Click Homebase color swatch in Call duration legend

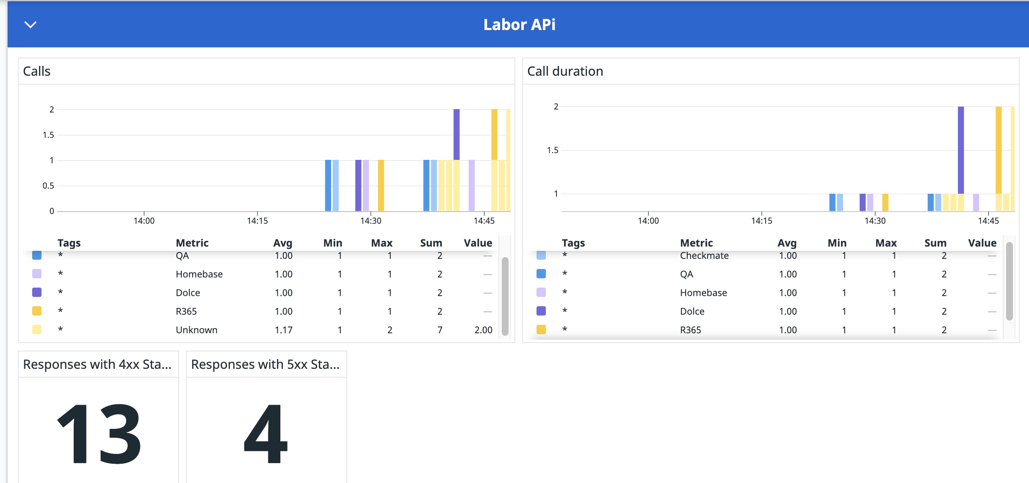pyautogui.click(x=541, y=292)
